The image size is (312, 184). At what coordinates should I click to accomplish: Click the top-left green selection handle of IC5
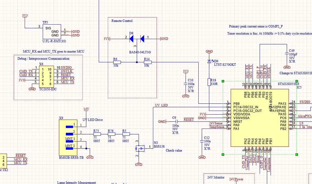223,81
